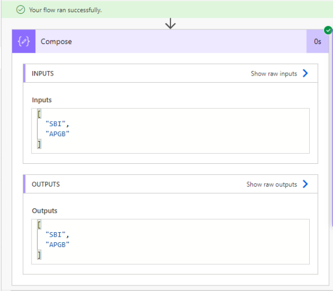Screen dimensions: 333x291
Task: Select "APGB" value in Outputs
Action: pos(57,244)
